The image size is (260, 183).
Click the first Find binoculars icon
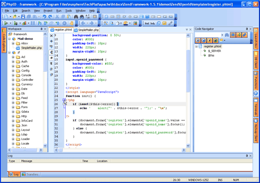point(76,17)
